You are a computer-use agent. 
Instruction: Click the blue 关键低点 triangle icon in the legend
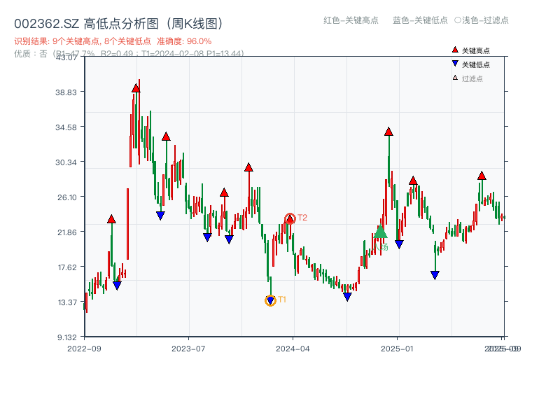(454, 63)
